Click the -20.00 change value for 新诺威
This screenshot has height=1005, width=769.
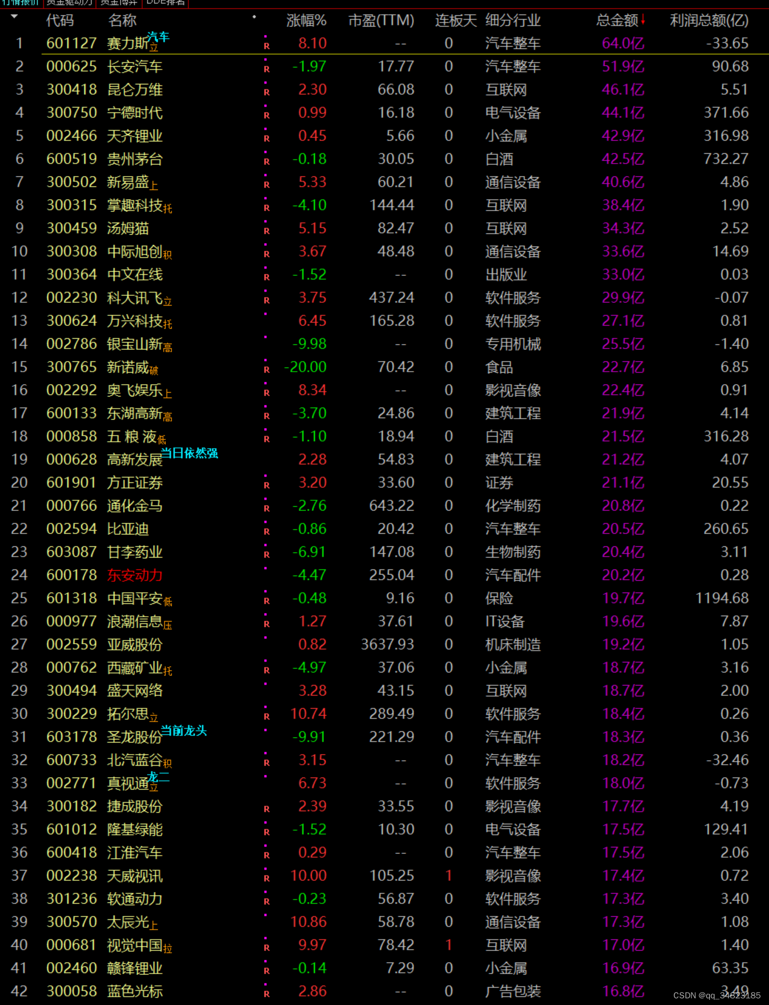[x=305, y=367]
